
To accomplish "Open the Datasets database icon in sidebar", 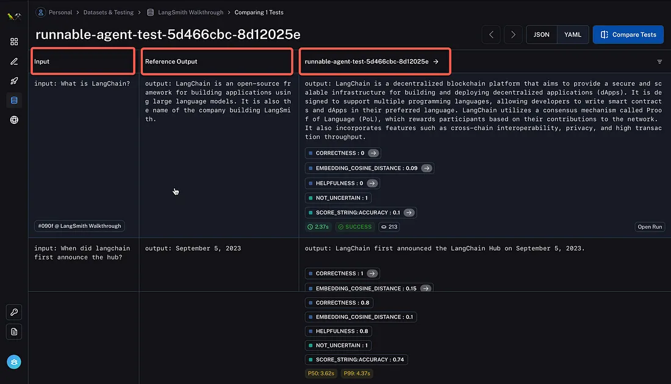I will coord(14,100).
